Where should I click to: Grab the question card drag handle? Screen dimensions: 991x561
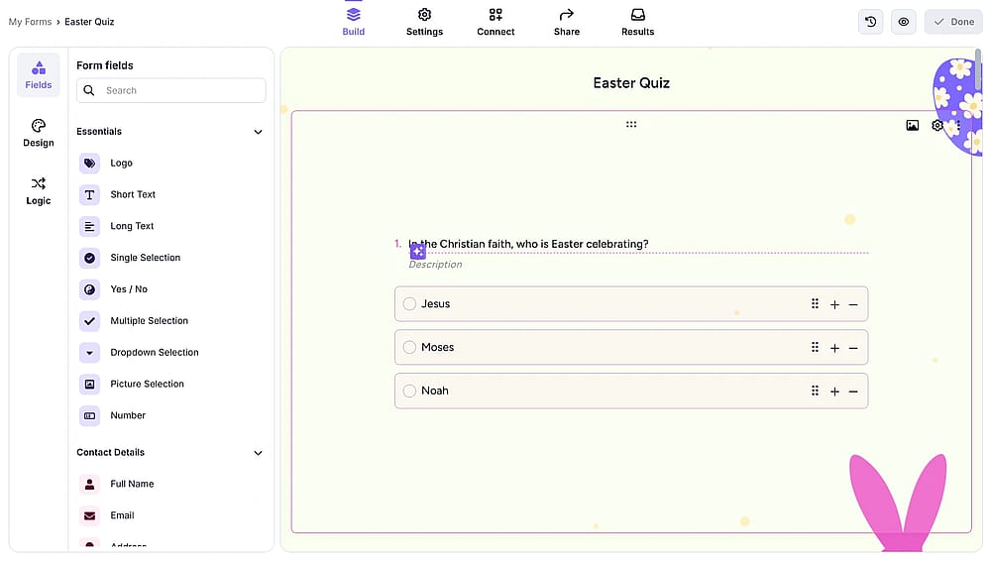coord(630,125)
